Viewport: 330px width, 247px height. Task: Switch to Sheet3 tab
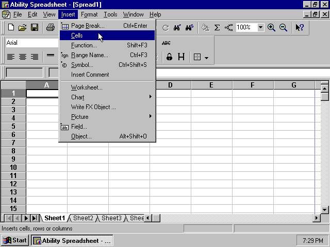111,218
